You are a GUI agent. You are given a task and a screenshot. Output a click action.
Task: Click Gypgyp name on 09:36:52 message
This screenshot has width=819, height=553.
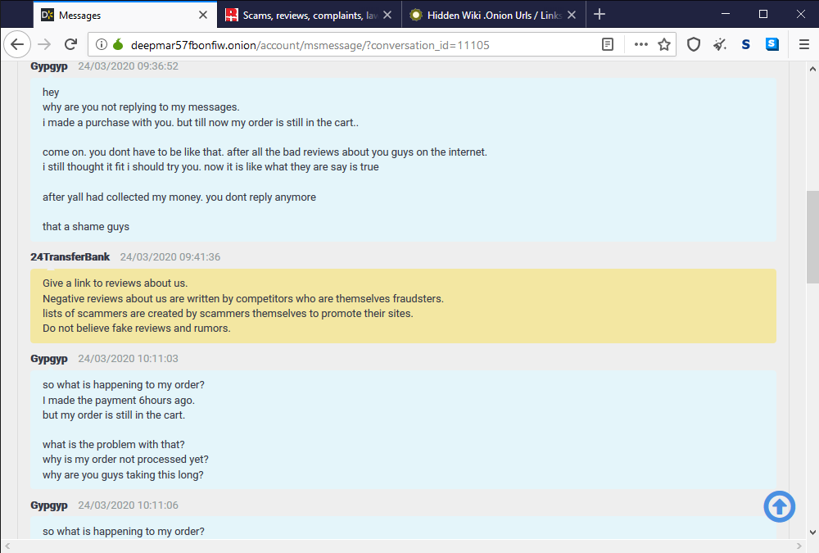(x=49, y=66)
